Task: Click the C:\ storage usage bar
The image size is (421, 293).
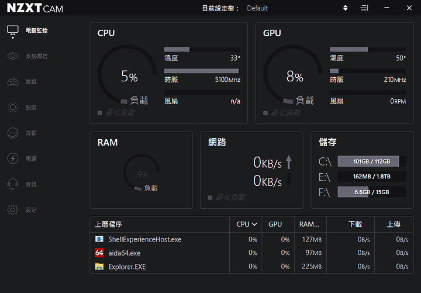Action: click(372, 161)
